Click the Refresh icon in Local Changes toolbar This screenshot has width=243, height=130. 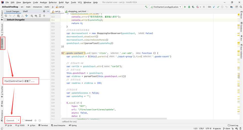coord(6,16)
